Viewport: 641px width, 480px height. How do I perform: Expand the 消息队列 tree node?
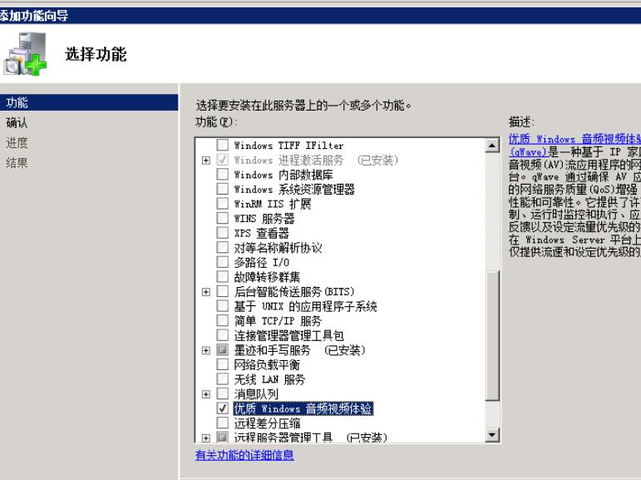point(206,394)
